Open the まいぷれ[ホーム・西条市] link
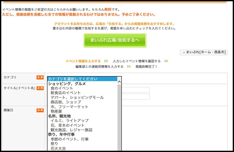Screen dimensions: 234x152 [204, 52]
